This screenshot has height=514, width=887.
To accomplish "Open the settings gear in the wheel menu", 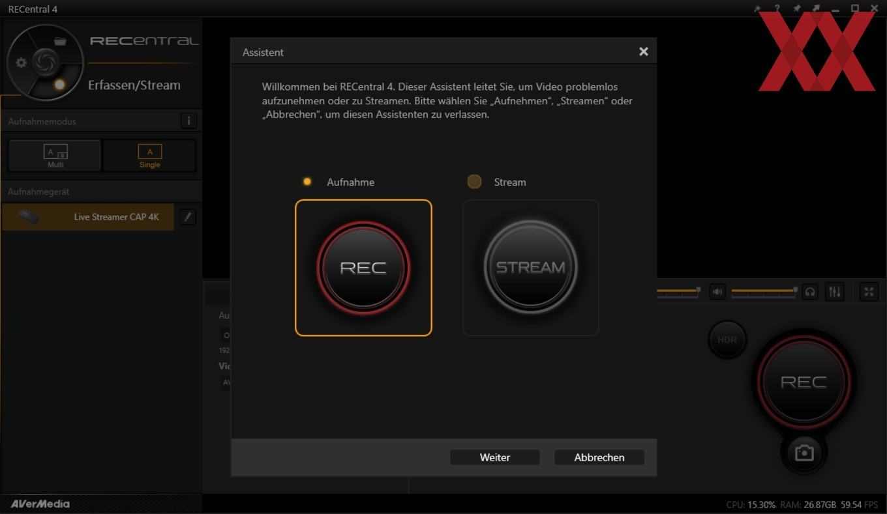I will point(22,63).
